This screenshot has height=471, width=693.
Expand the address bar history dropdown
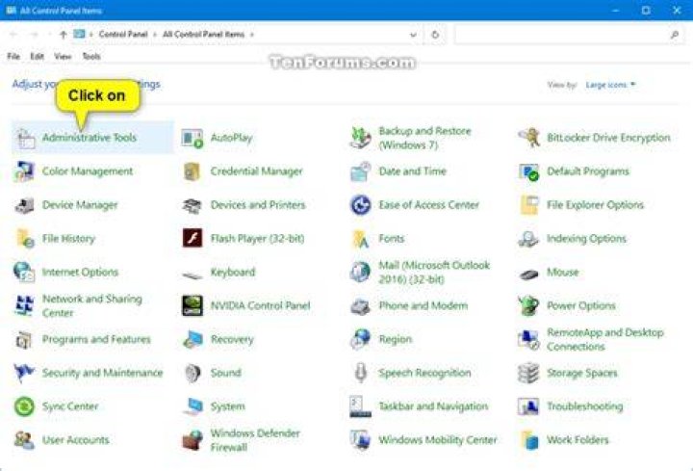coord(413,35)
